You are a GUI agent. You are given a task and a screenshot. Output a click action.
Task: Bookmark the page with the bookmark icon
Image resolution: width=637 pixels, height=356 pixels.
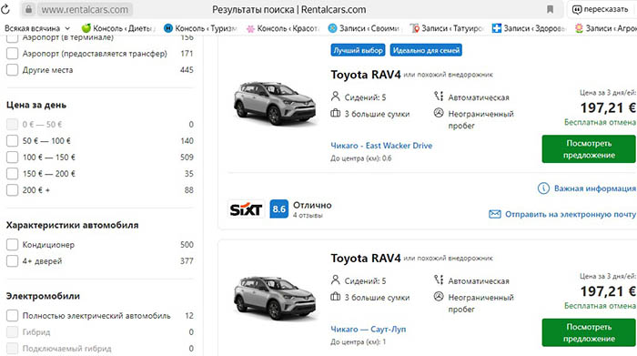pyautogui.click(x=550, y=9)
